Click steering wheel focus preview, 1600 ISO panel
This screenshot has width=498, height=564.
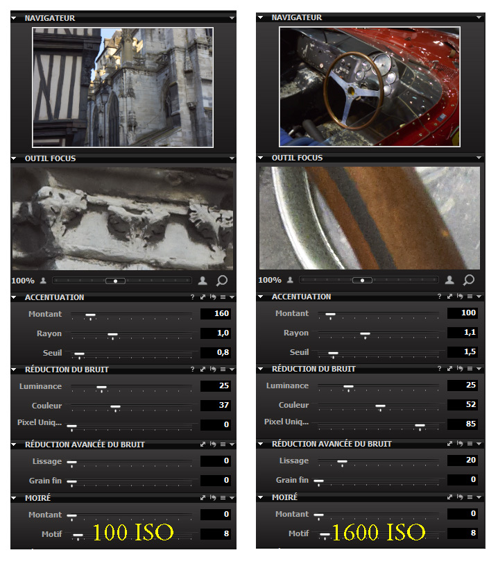(x=370, y=218)
